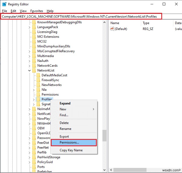Expand the MsiCorruptedFileRecovery key arrow

(30, 51)
